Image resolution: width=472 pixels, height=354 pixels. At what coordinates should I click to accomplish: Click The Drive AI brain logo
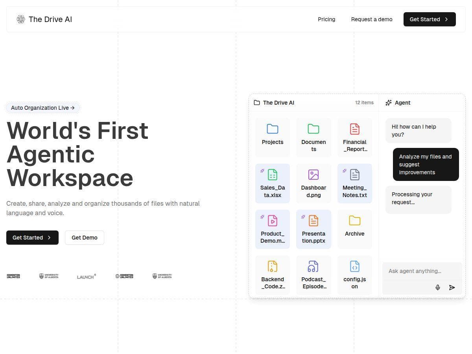click(x=20, y=19)
